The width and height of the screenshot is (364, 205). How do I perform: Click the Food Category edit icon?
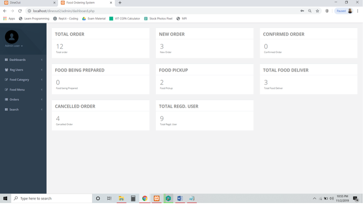(x=6, y=80)
